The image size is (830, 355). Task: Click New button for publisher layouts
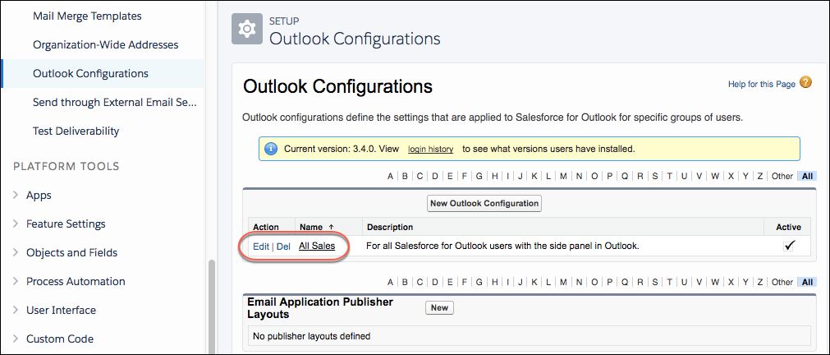point(439,308)
